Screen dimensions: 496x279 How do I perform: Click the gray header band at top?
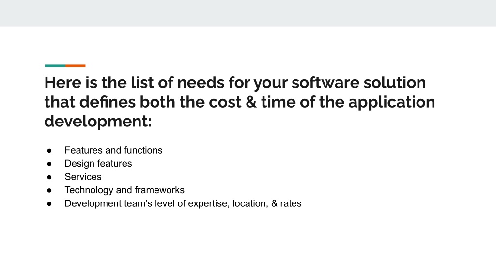coord(248,13)
